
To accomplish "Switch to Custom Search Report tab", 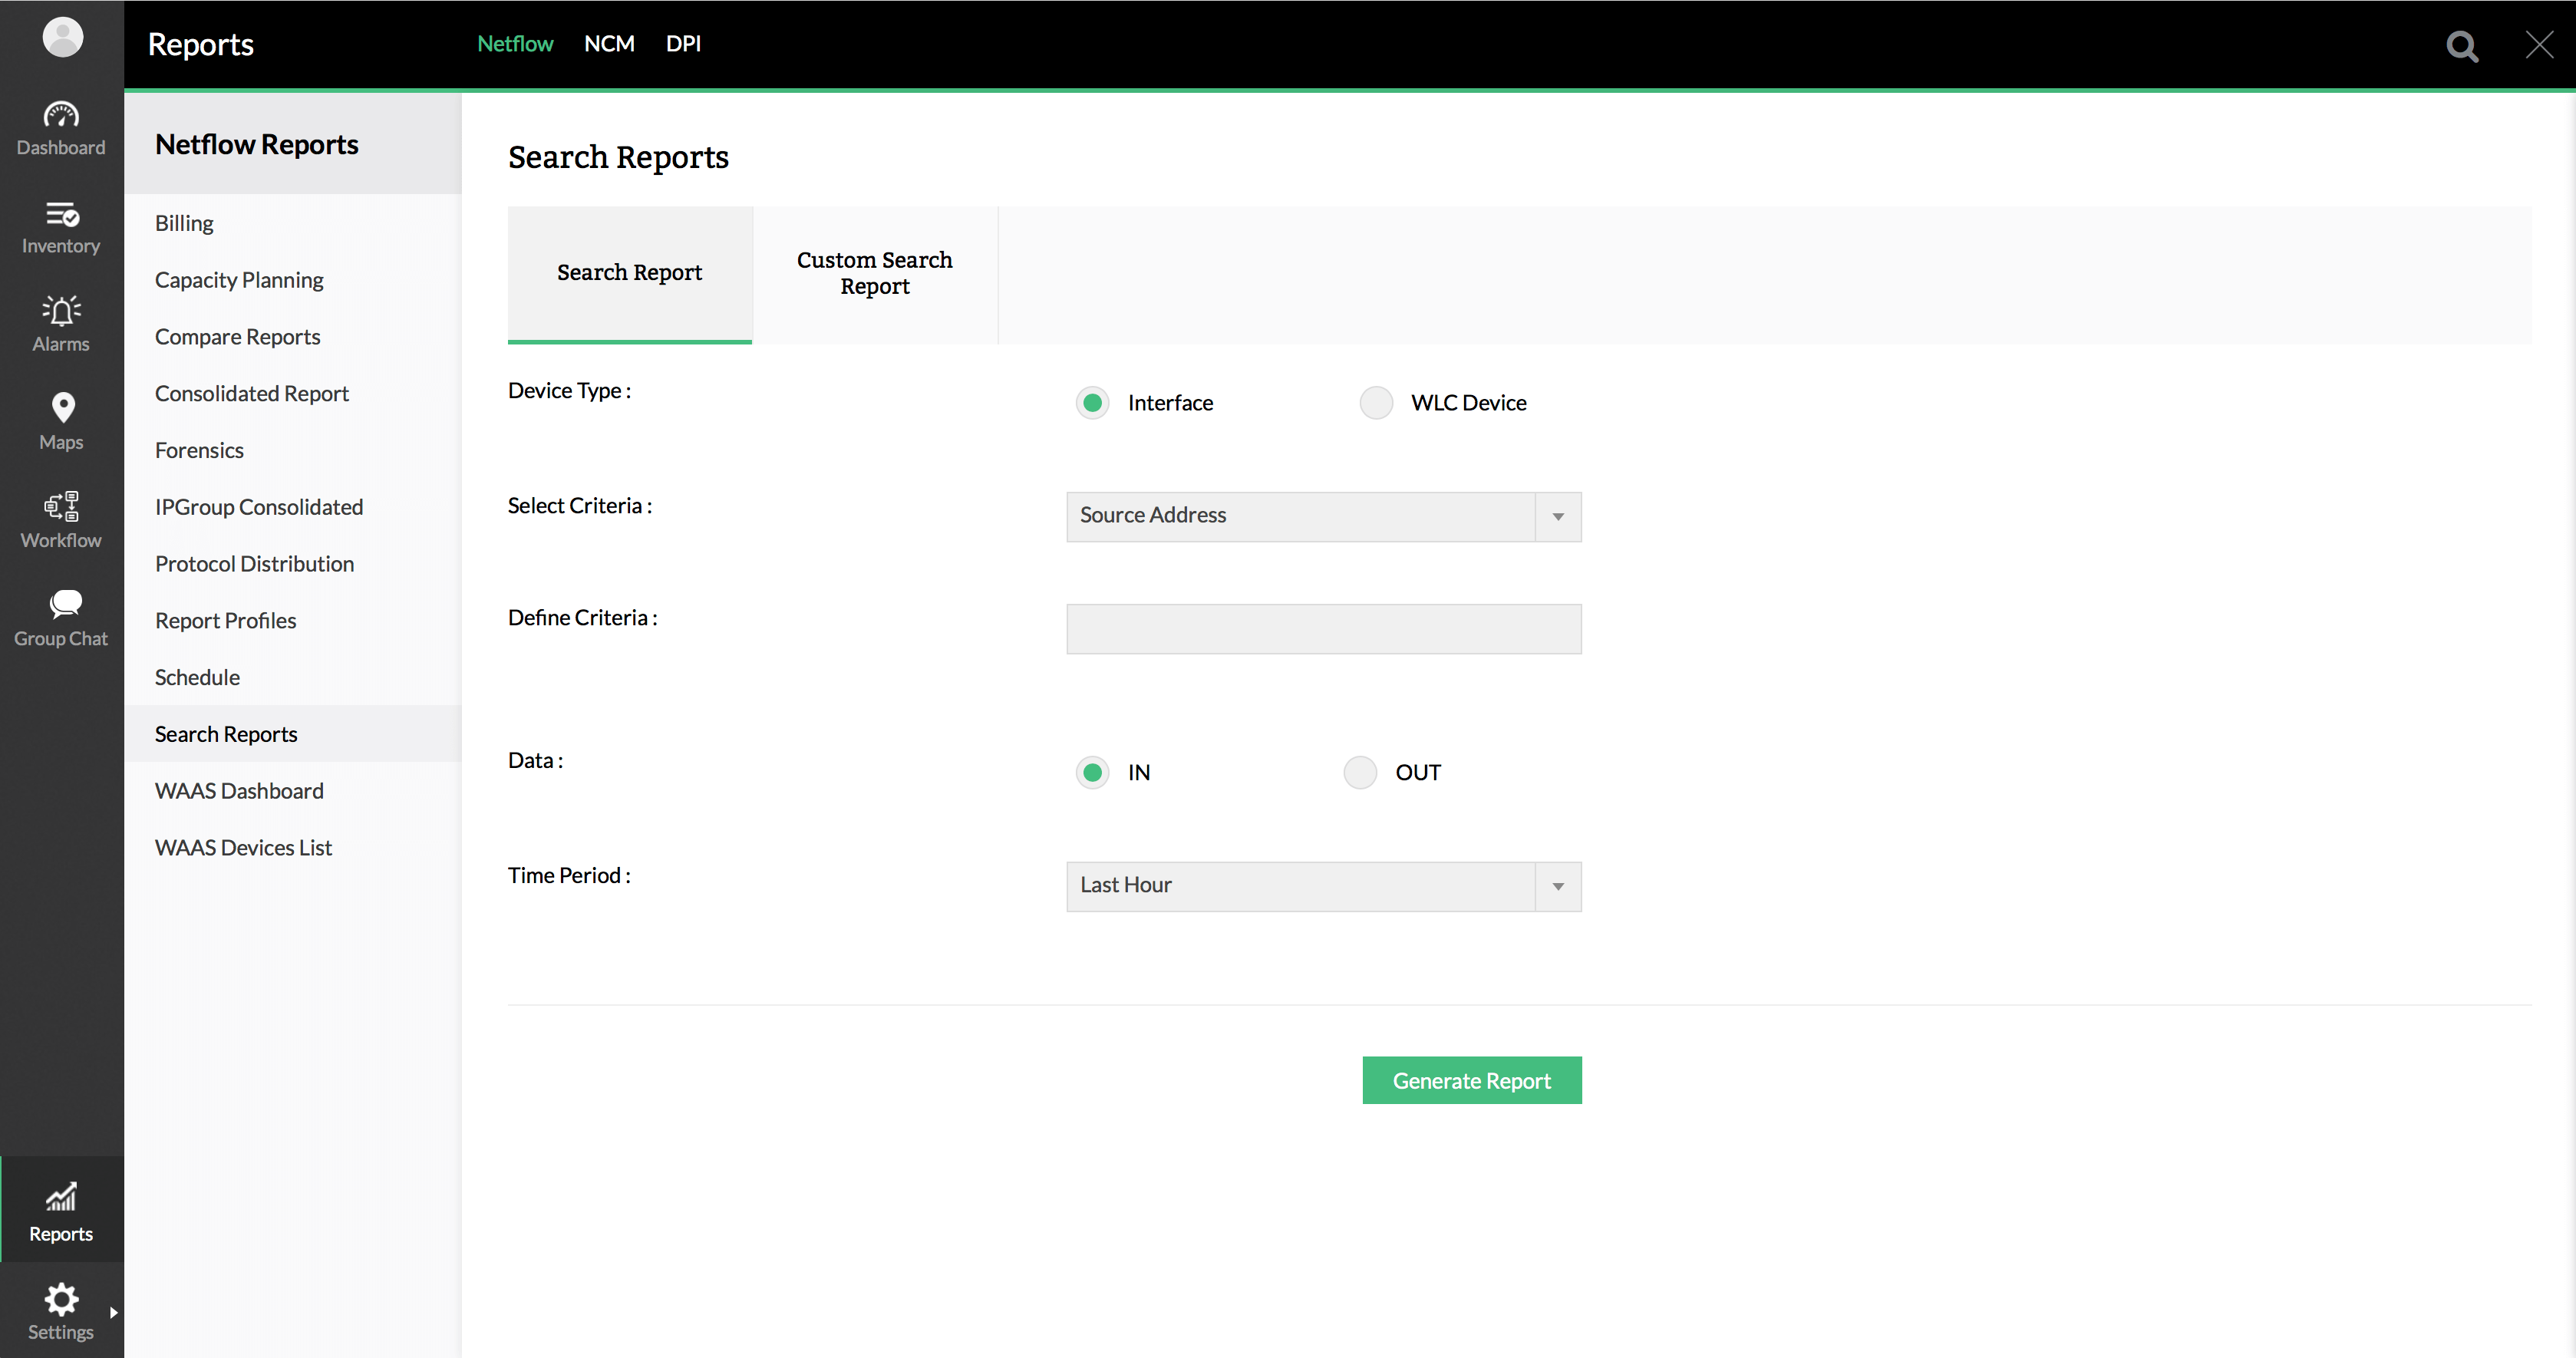I will tap(874, 273).
